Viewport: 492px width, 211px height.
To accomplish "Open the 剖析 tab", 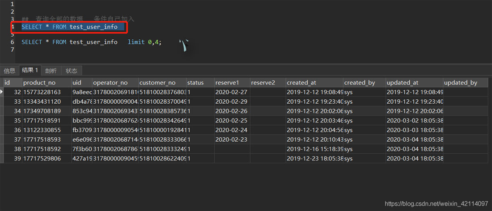I will pos(51,71).
